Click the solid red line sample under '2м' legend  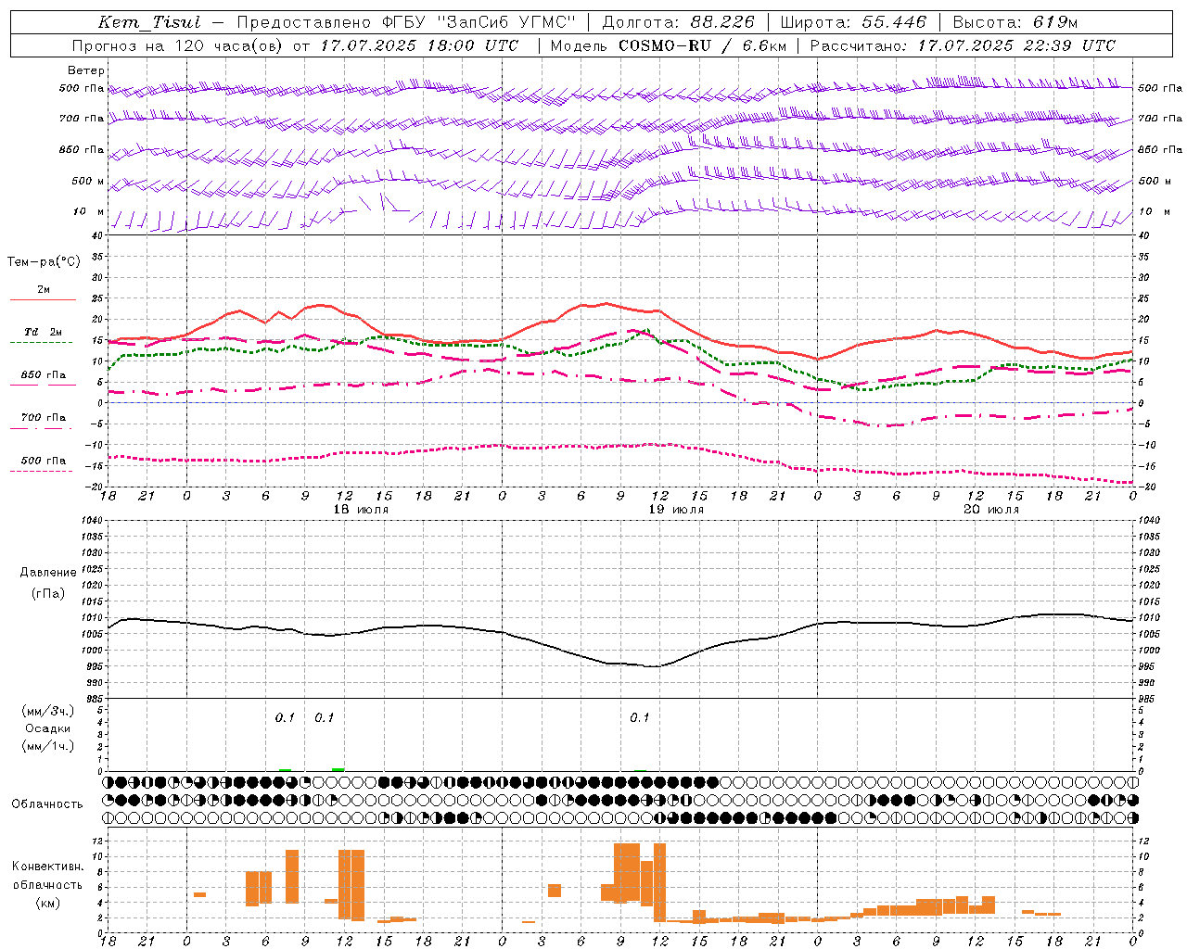[x=43, y=300]
